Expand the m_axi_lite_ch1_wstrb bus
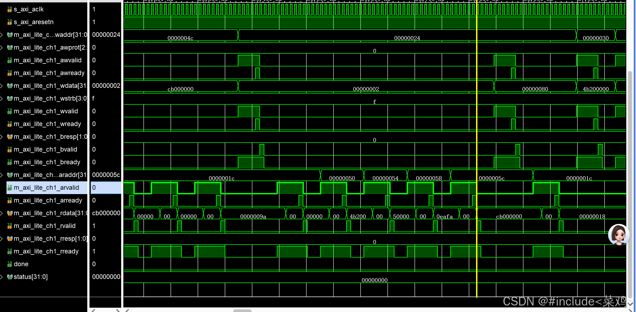The width and height of the screenshot is (636, 312). (2, 98)
